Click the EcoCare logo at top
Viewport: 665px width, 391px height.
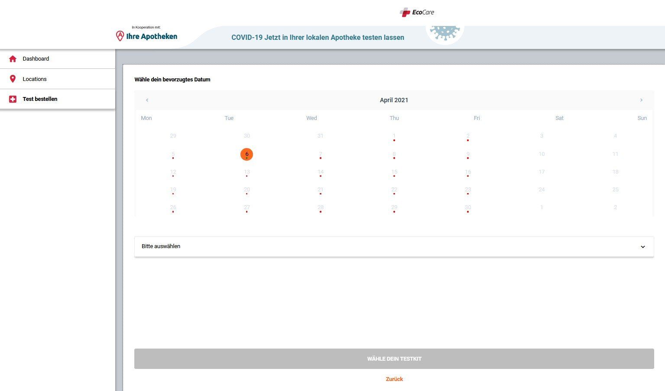(x=417, y=12)
